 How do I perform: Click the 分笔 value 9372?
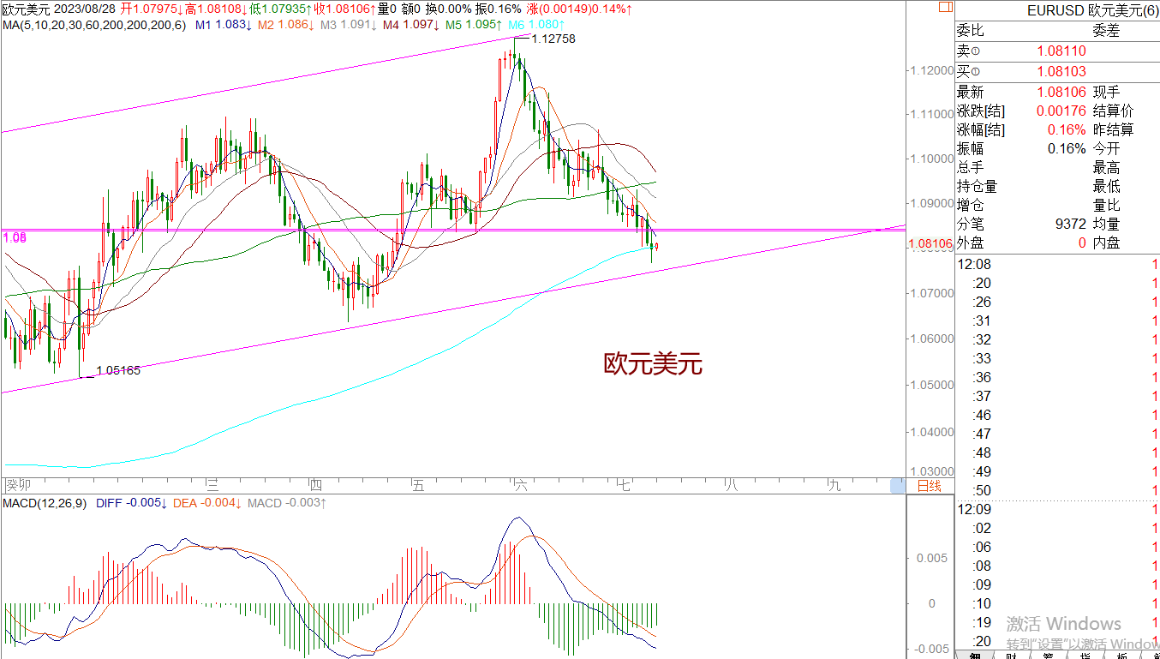point(1070,224)
